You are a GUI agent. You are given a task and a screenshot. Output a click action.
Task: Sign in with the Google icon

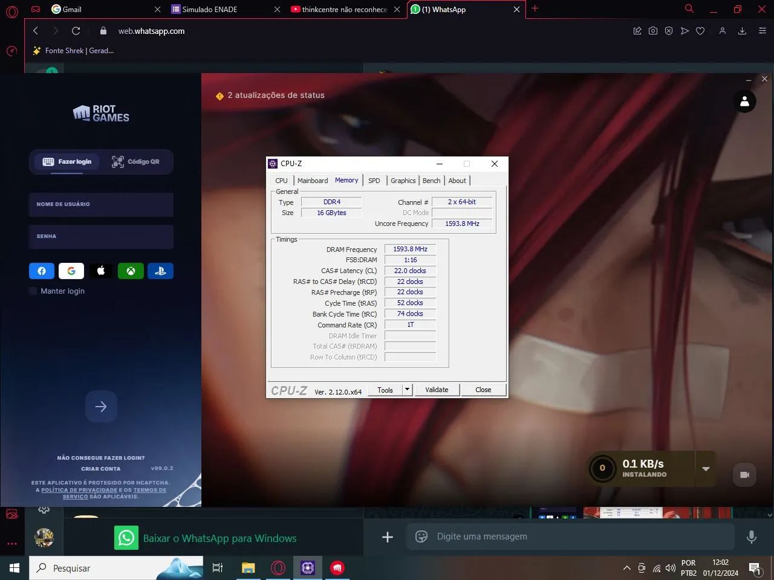click(71, 271)
